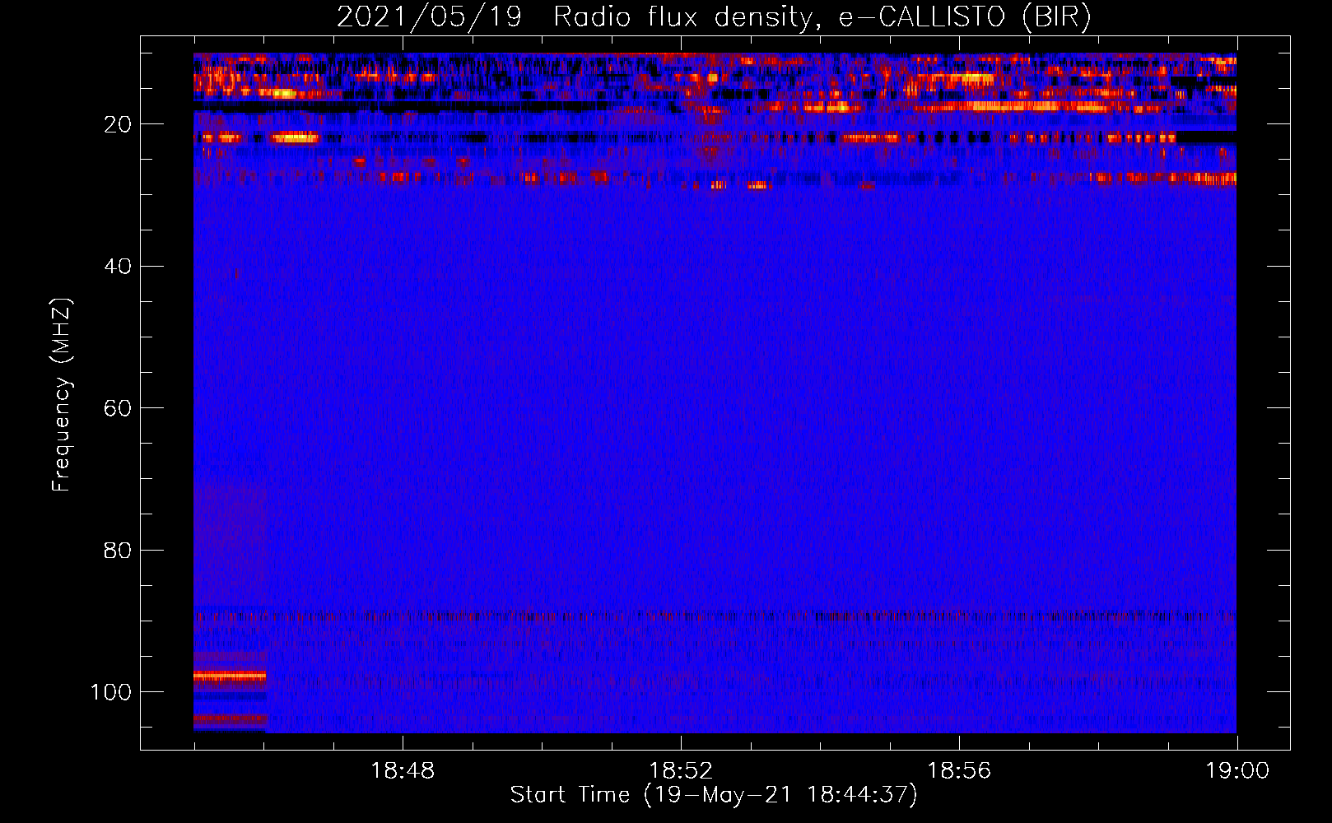Click the '18:52' time tick label
This screenshot has width=1332, height=823.
tap(681, 771)
